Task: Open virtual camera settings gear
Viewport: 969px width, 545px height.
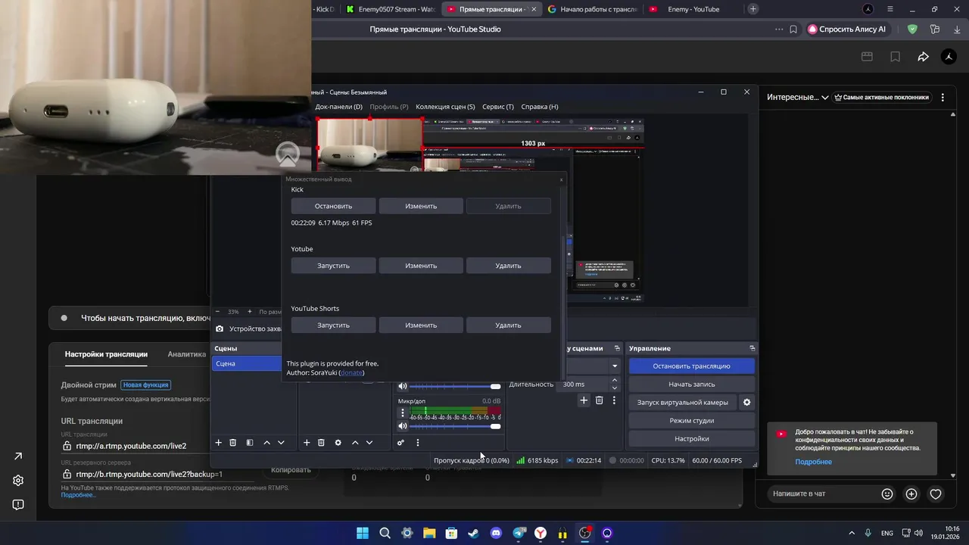Action: pos(746,403)
